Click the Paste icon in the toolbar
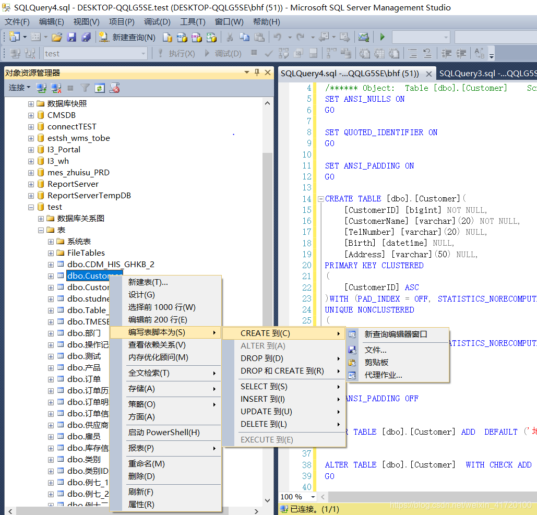 pos(259,37)
